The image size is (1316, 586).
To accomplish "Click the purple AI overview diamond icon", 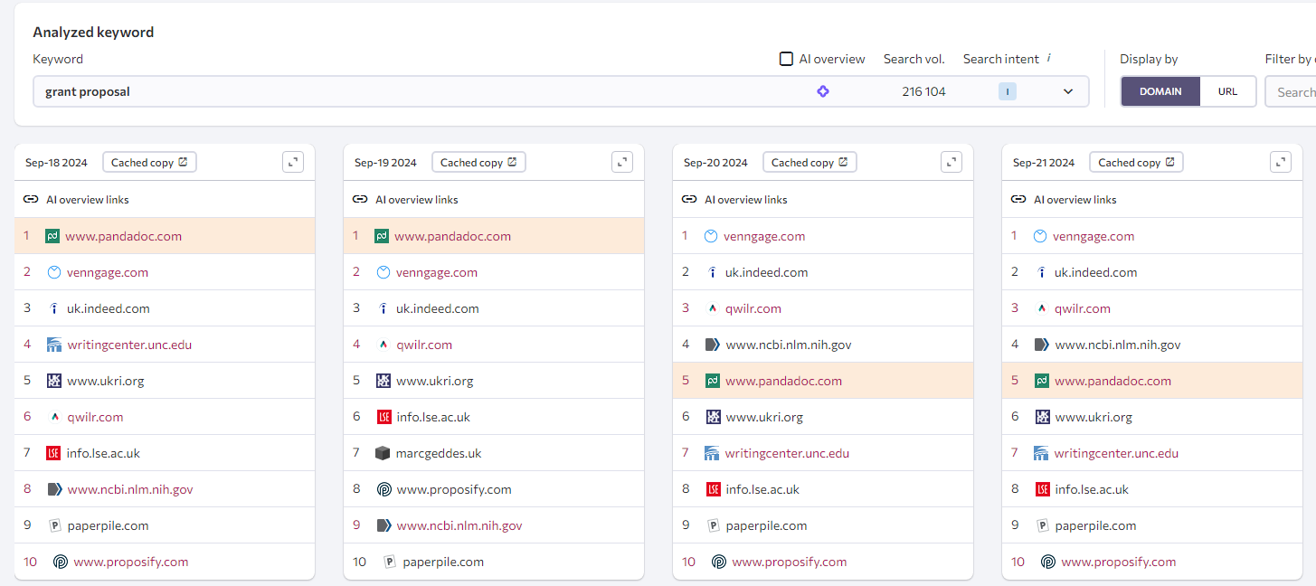I will pos(822,91).
